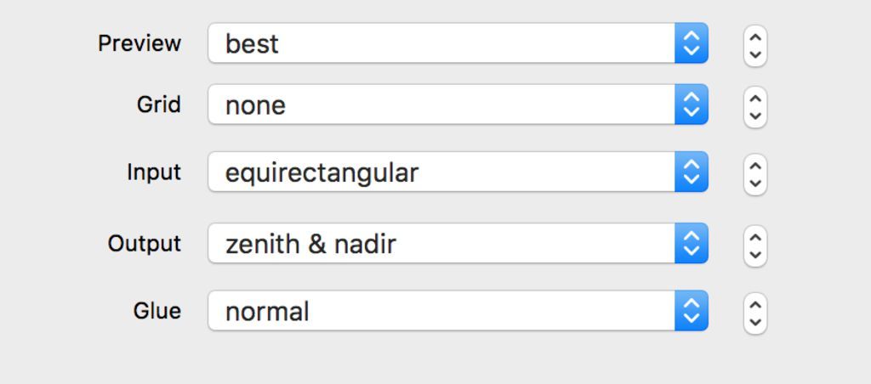Click the up arrow of the Preview stepper

point(755,37)
